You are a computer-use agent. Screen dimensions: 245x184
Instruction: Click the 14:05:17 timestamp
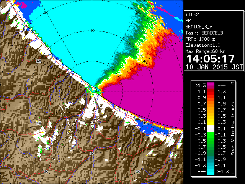[x=211, y=59]
